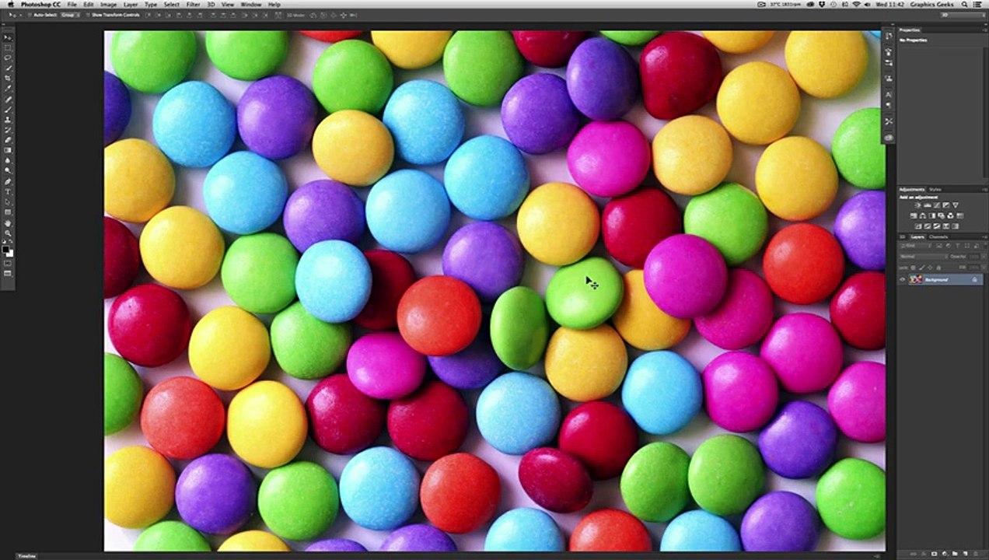Image resolution: width=989 pixels, height=560 pixels.
Task: Select the Background layer row
Action: (x=941, y=279)
